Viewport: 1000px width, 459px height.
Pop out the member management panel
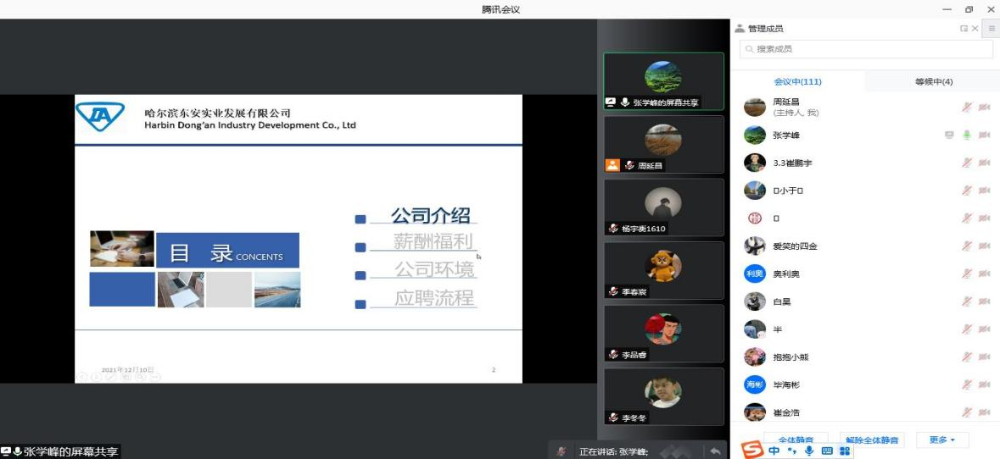[x=964, y=29]
